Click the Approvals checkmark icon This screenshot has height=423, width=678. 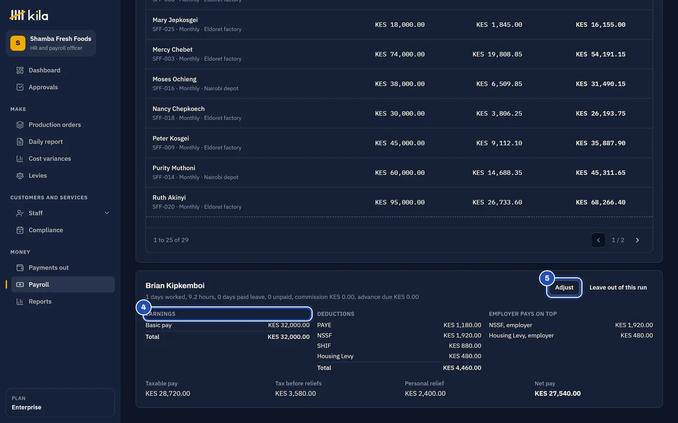pyautogui.click(x=20, y=87)
